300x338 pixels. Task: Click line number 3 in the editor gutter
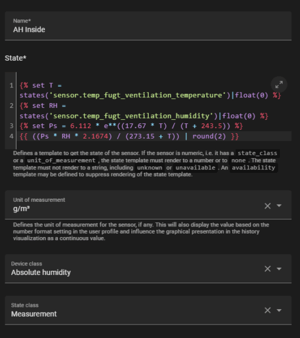11,126
